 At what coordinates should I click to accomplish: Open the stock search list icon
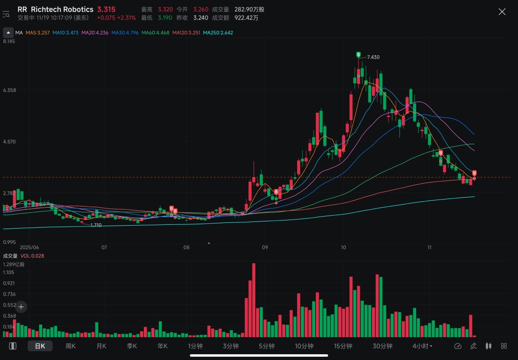coord(6,14)
